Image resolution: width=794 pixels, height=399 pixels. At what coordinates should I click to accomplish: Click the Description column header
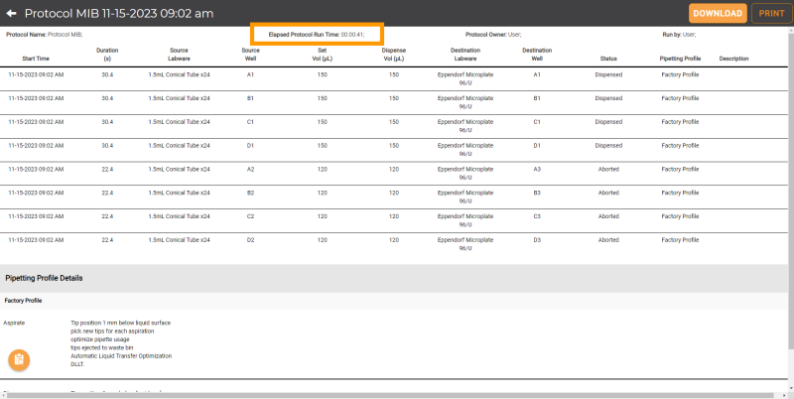tap(733, 59)
